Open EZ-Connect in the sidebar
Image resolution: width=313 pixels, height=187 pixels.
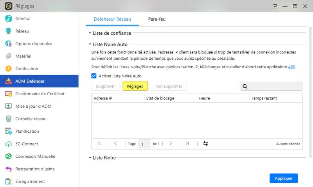[40, 144]
